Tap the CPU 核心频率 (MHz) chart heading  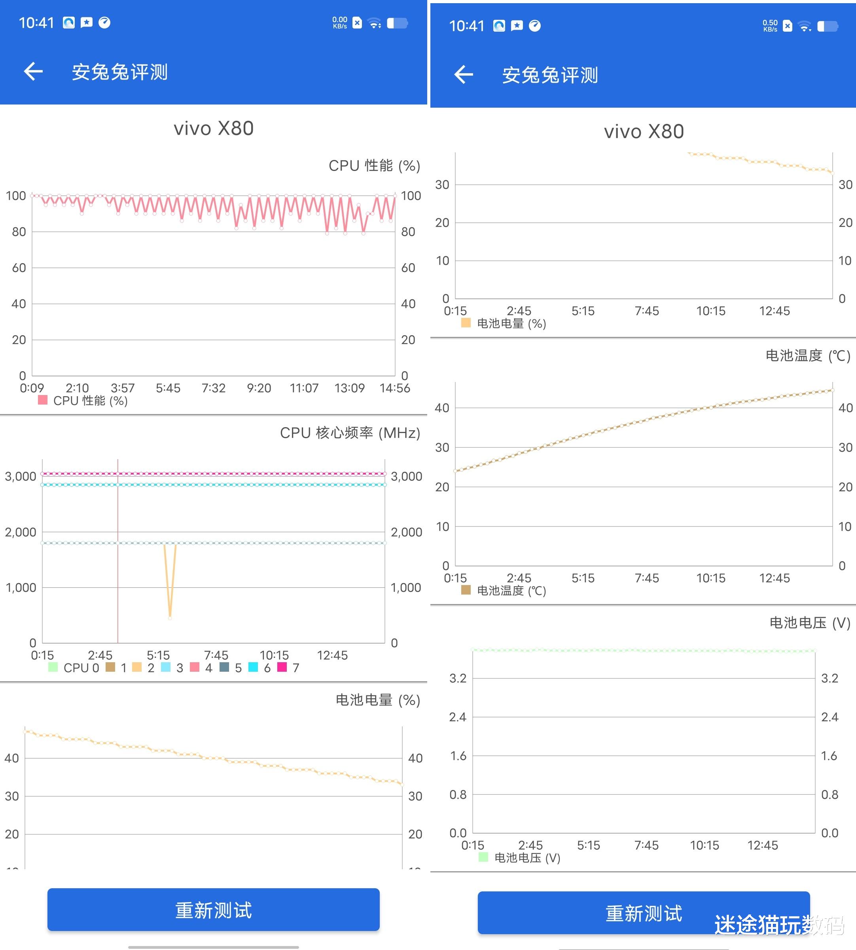click(350, 433)
